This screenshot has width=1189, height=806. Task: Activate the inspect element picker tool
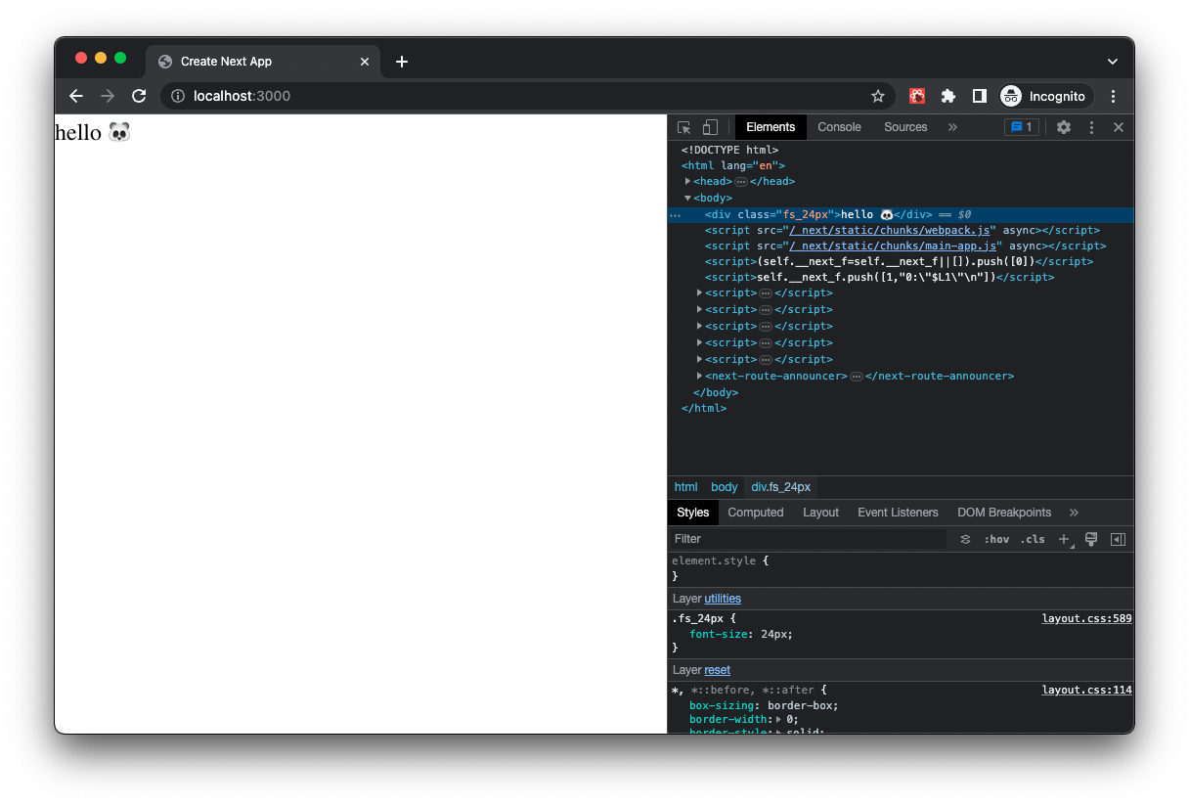click(683, 127)
